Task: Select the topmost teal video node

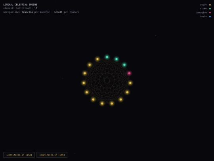Action: 107,57
